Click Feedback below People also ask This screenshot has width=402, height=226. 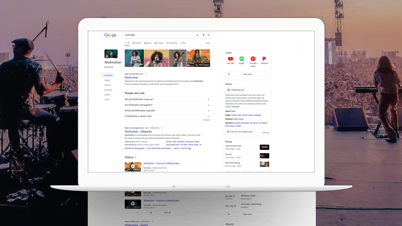[x=207, y=120]
